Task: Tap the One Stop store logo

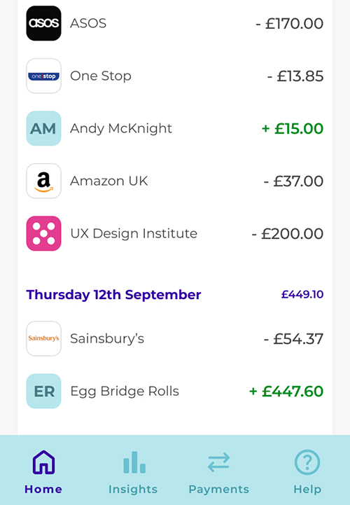Action: coord(43,76)
